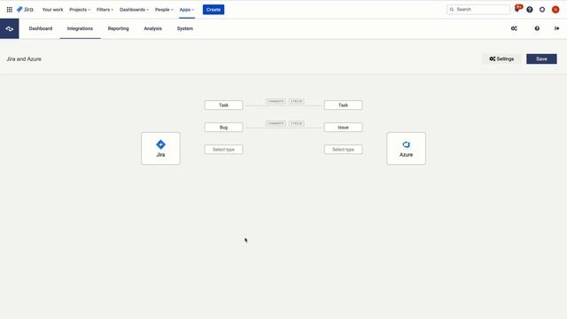This screenshot has height=319, width=567.
Task: Click the Comments tag on Bug–Issue mapping
Action: click(x=276, y=123)
